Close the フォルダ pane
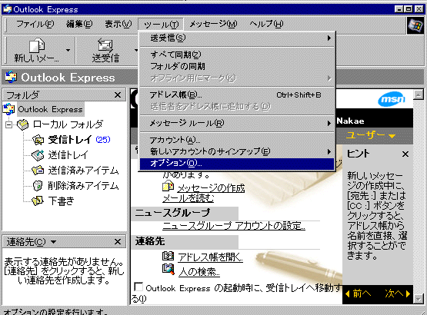The height and width of the screenshot is (315, 427). [x=118, y=95]
